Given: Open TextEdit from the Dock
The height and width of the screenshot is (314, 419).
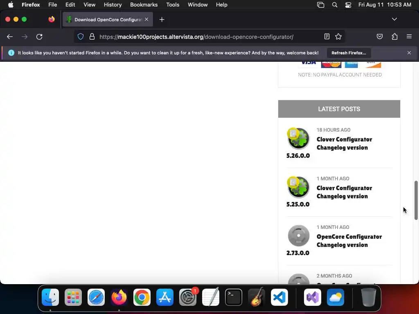Looking at the screenshot, I should (x=211, y=297).
